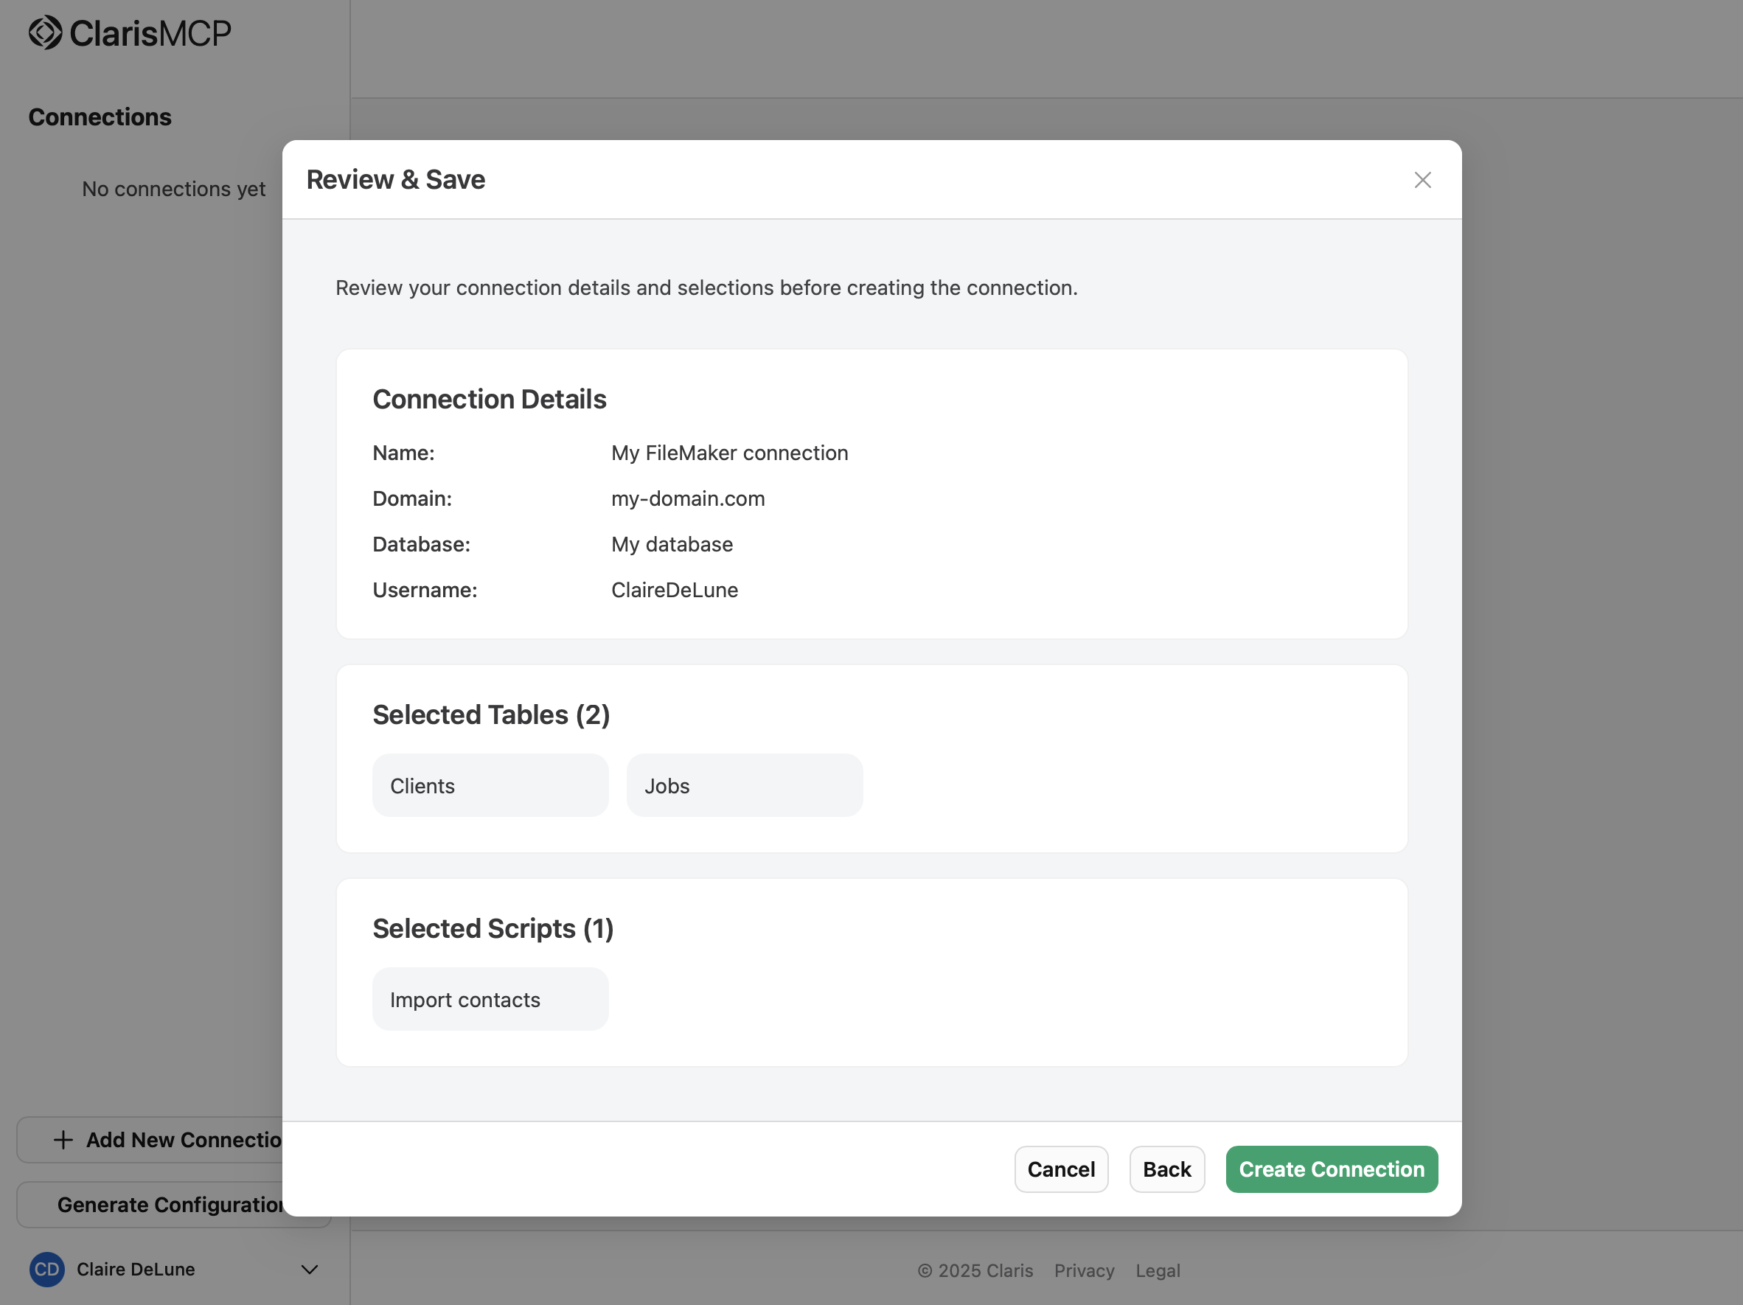Select the Connections section heading
Image resolution: width=1743 pixels, height=1305 pixels.
pos(100,116)
